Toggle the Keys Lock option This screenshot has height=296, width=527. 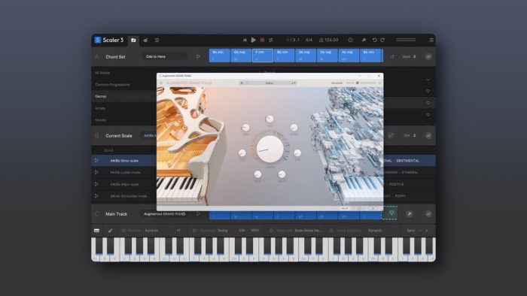pos(271,231)
